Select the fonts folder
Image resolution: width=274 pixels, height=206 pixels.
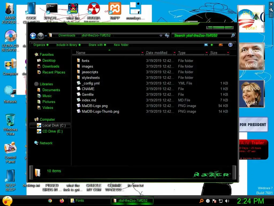pos(85,61)
